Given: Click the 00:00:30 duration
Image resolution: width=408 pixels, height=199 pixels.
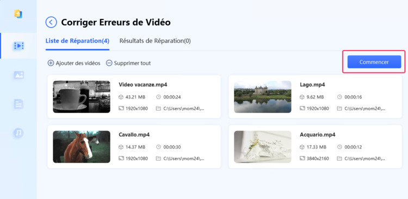Looking at the screenshot, I should click(172, 147).
